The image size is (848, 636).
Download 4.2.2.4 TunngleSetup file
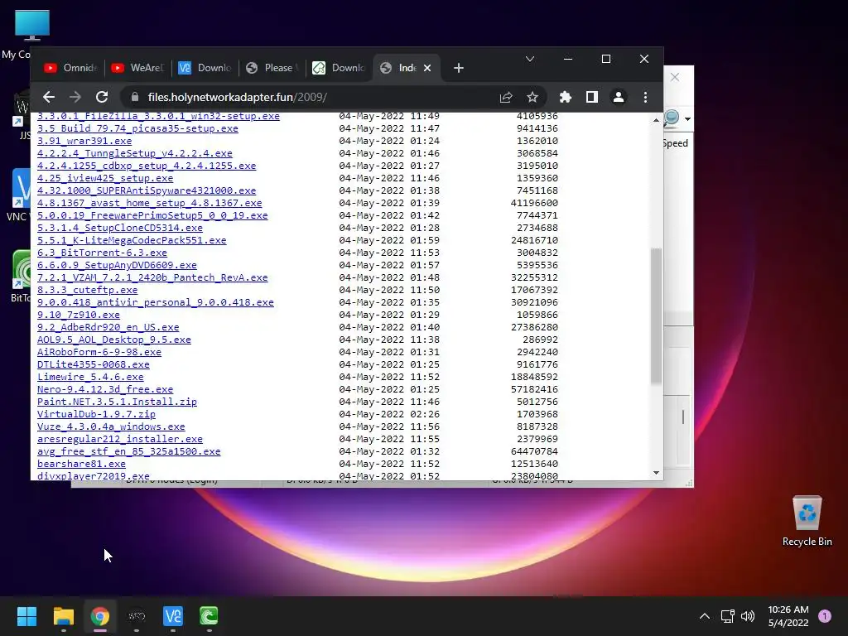(135, 153)
